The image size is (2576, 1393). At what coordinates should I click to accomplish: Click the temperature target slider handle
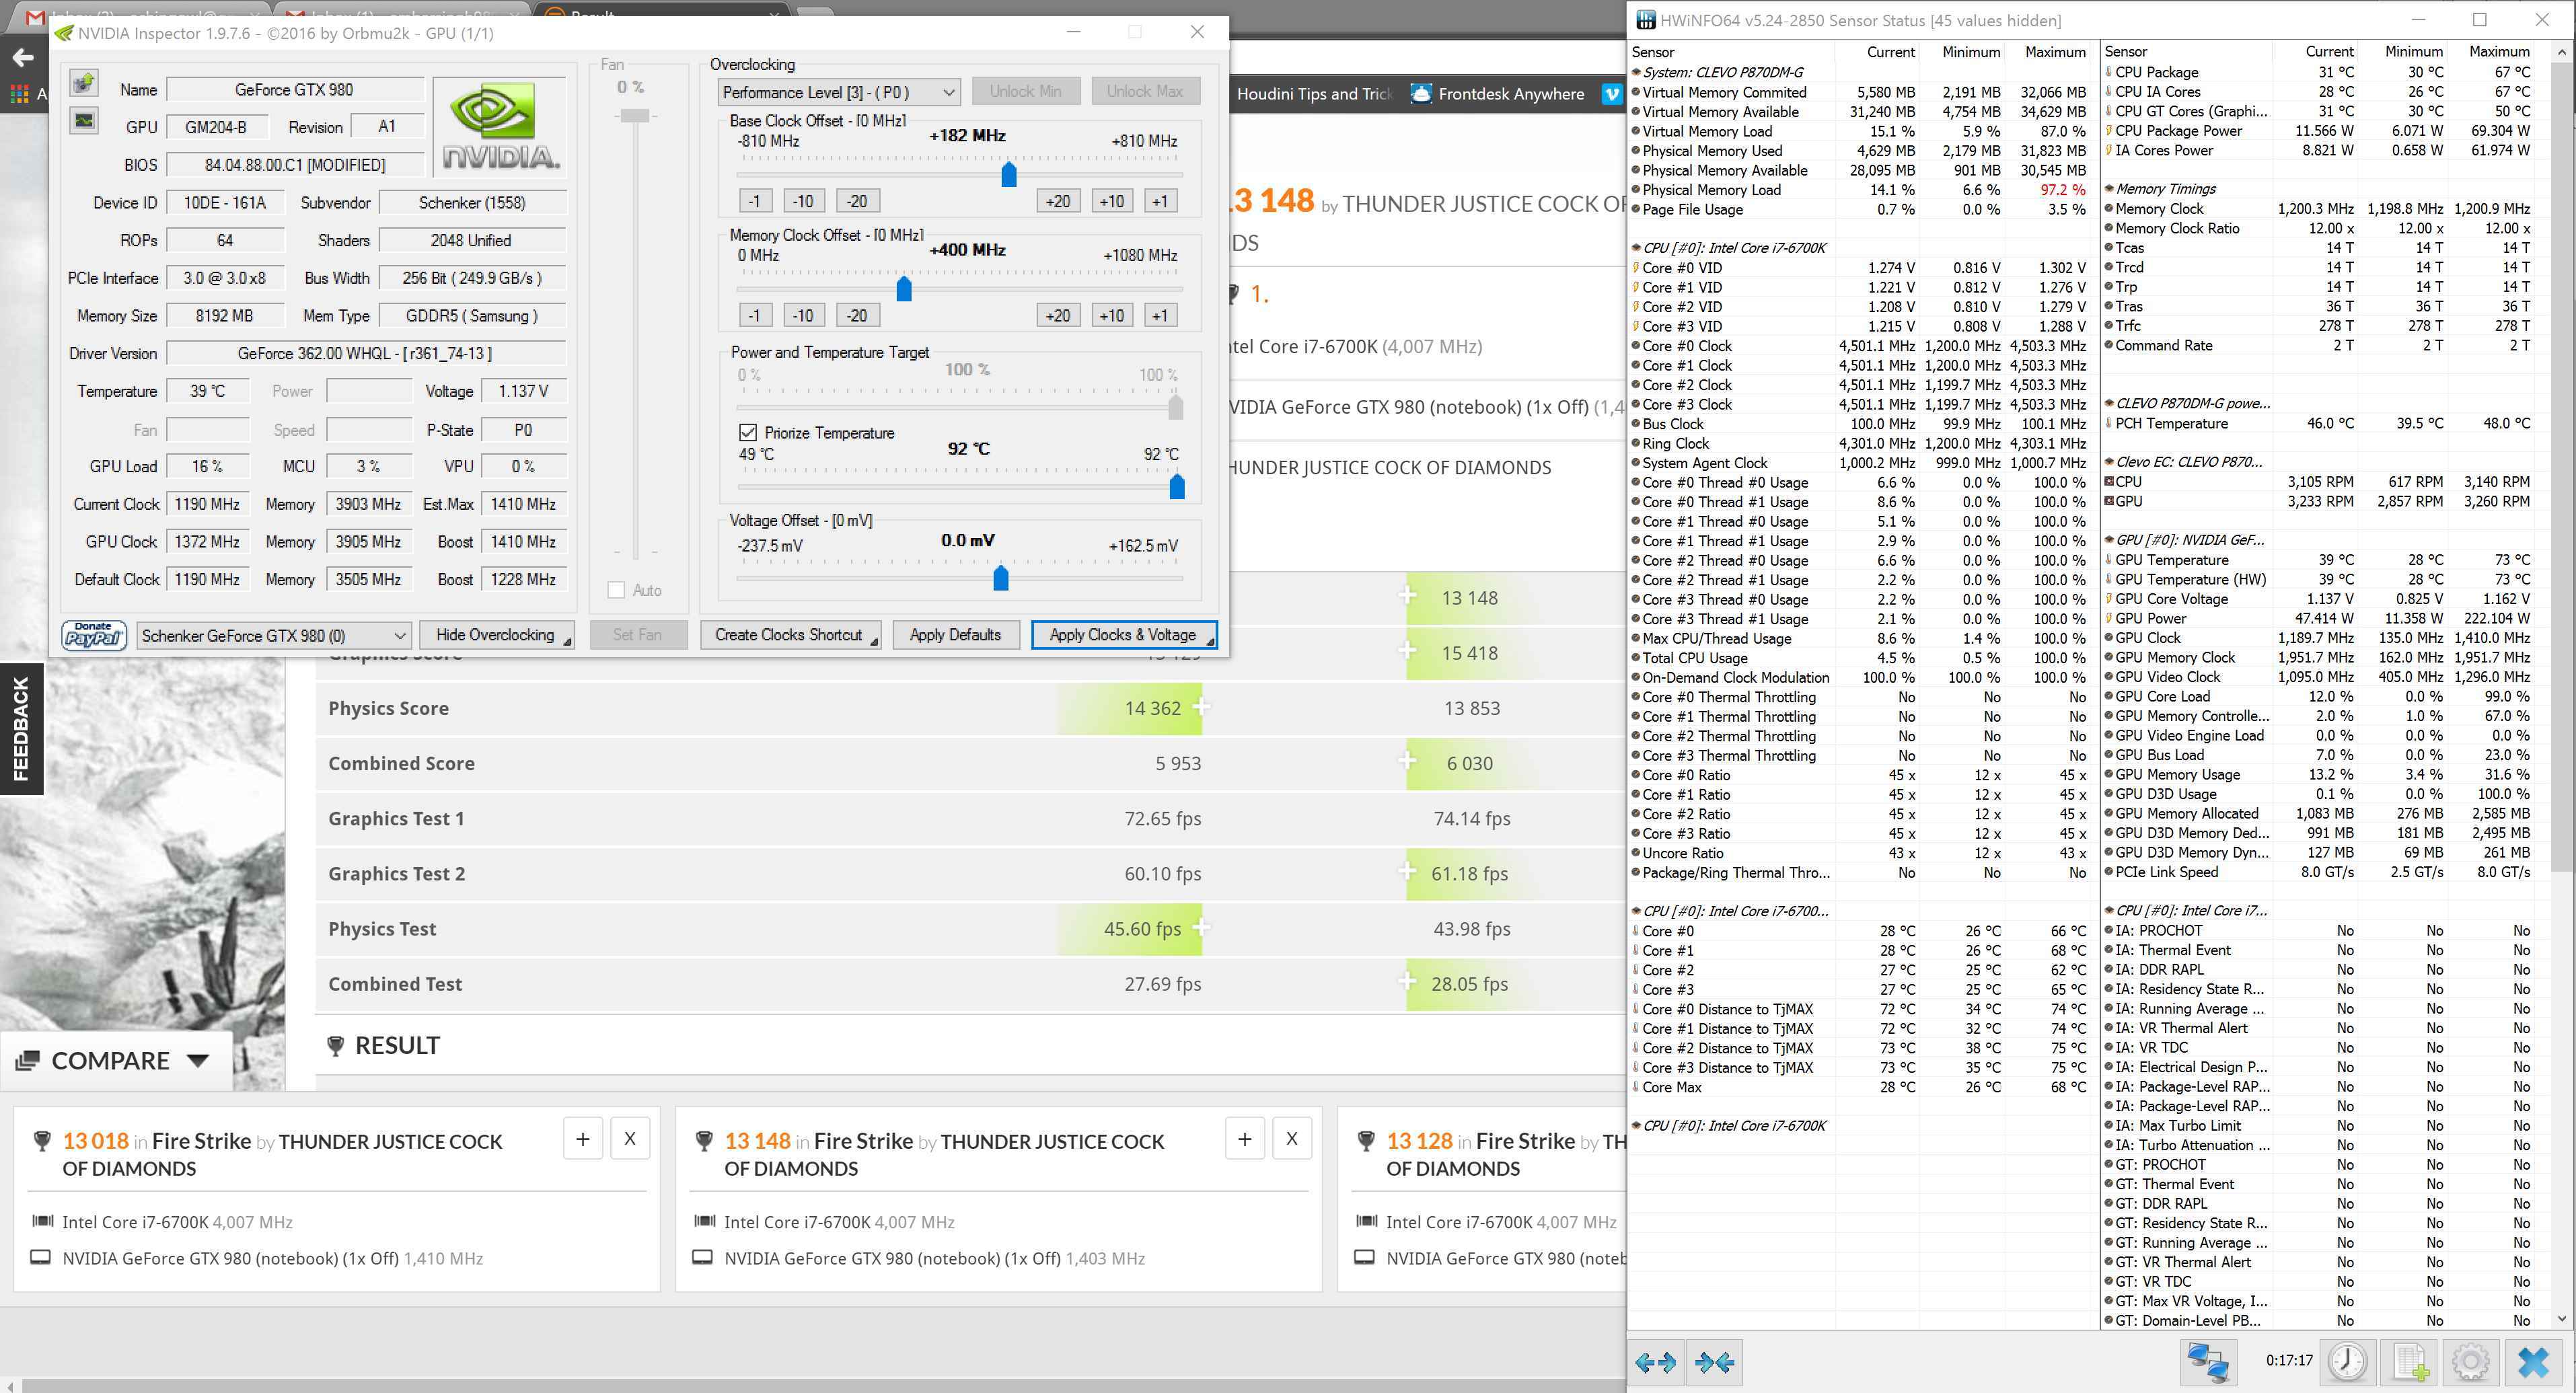point(1177,486)
